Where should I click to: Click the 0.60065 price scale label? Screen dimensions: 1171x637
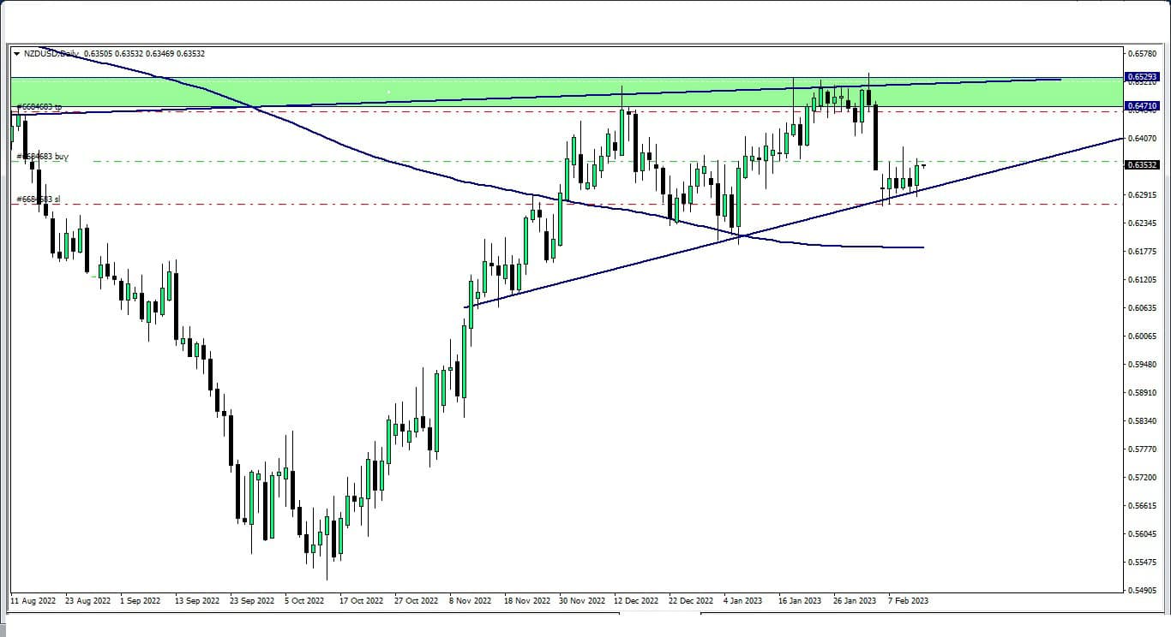pos(1142,336)
